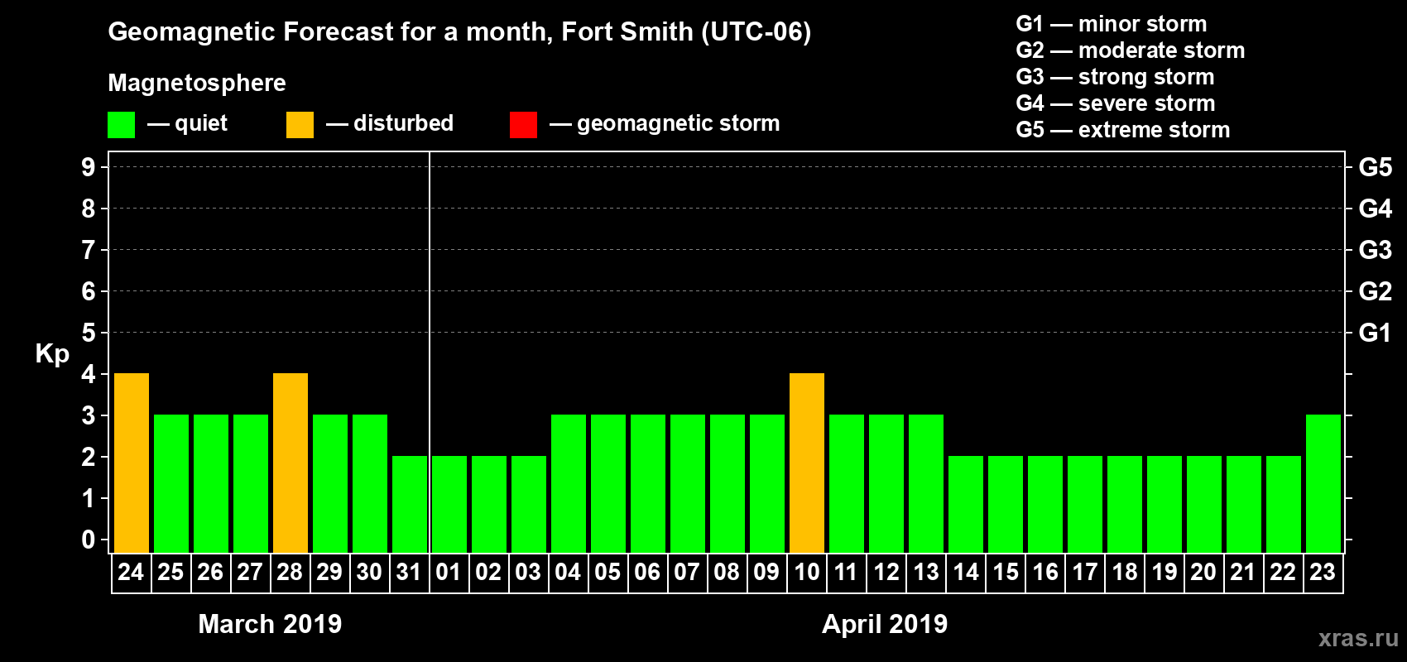The image size is (1407, 662).
Task: Click the green bar for March 25
Action: [x=171, y=484]
